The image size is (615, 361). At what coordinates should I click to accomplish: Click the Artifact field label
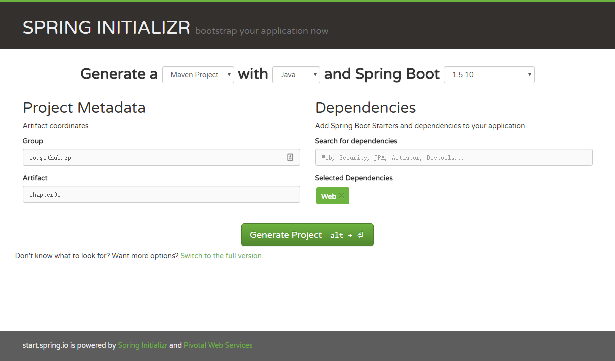pyautogui.click(x=35, y=178)
